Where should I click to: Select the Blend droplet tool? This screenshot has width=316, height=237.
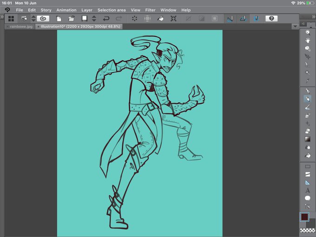tap(308, 147)
